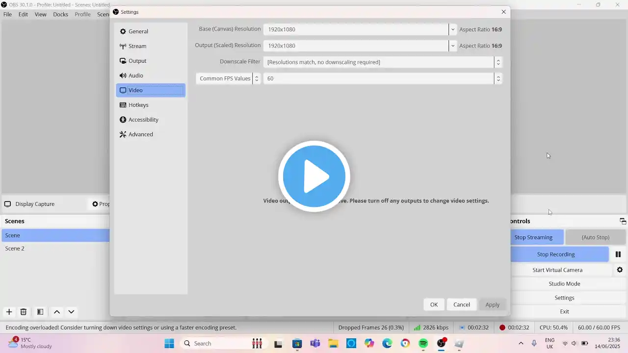This screenshot has height=353, width=628.
Task: Open Microsoft Store from the taskbar
Action: pyautogui.click(x=297, y=343)
